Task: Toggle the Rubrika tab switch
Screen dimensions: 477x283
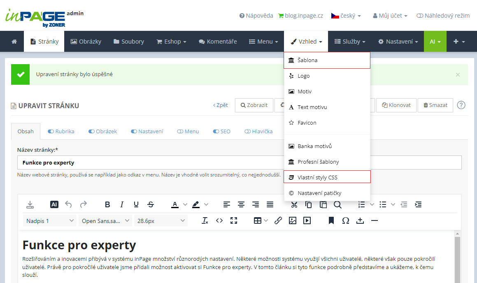Action: click(51, 132)
